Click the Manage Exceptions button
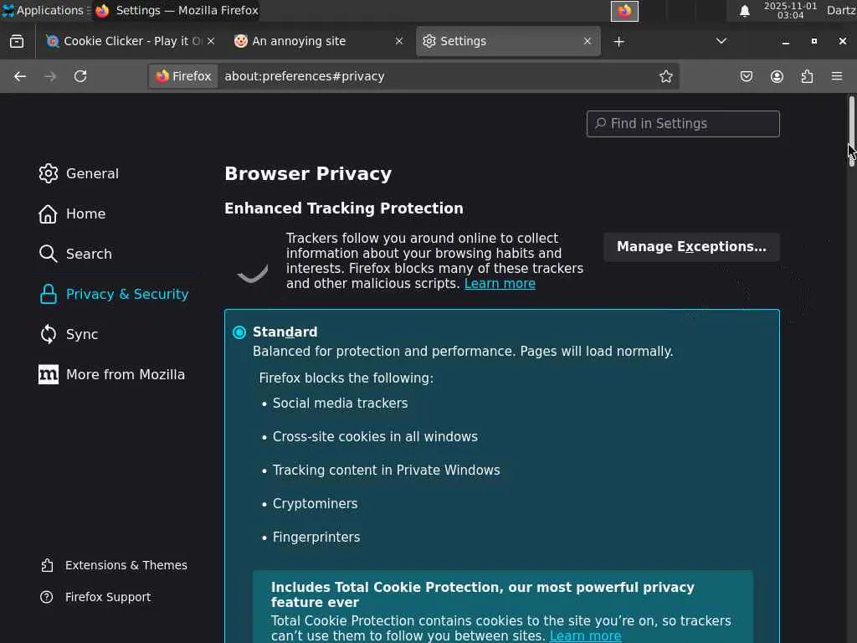Image resolution: width=857 pixels, height=643 pixels. pyautogui.click(x=691, y=247)
